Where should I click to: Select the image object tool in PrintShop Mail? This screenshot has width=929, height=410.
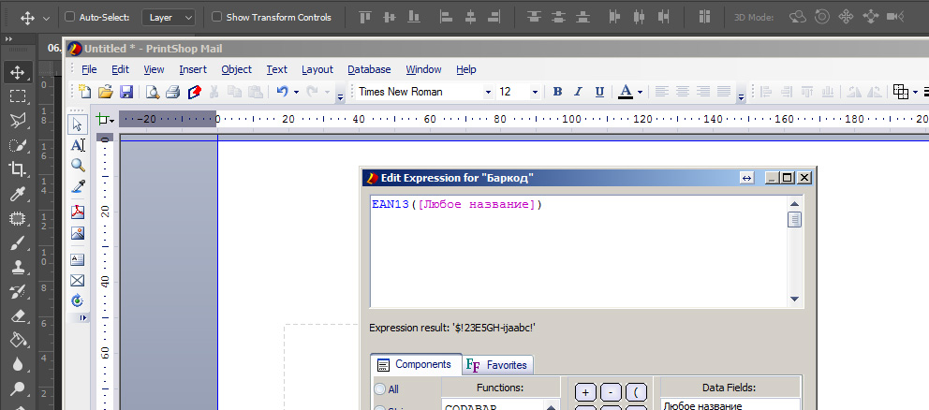78,233
